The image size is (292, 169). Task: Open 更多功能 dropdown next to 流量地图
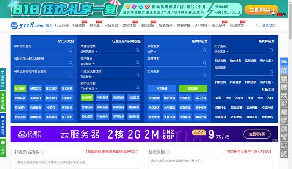267,60
